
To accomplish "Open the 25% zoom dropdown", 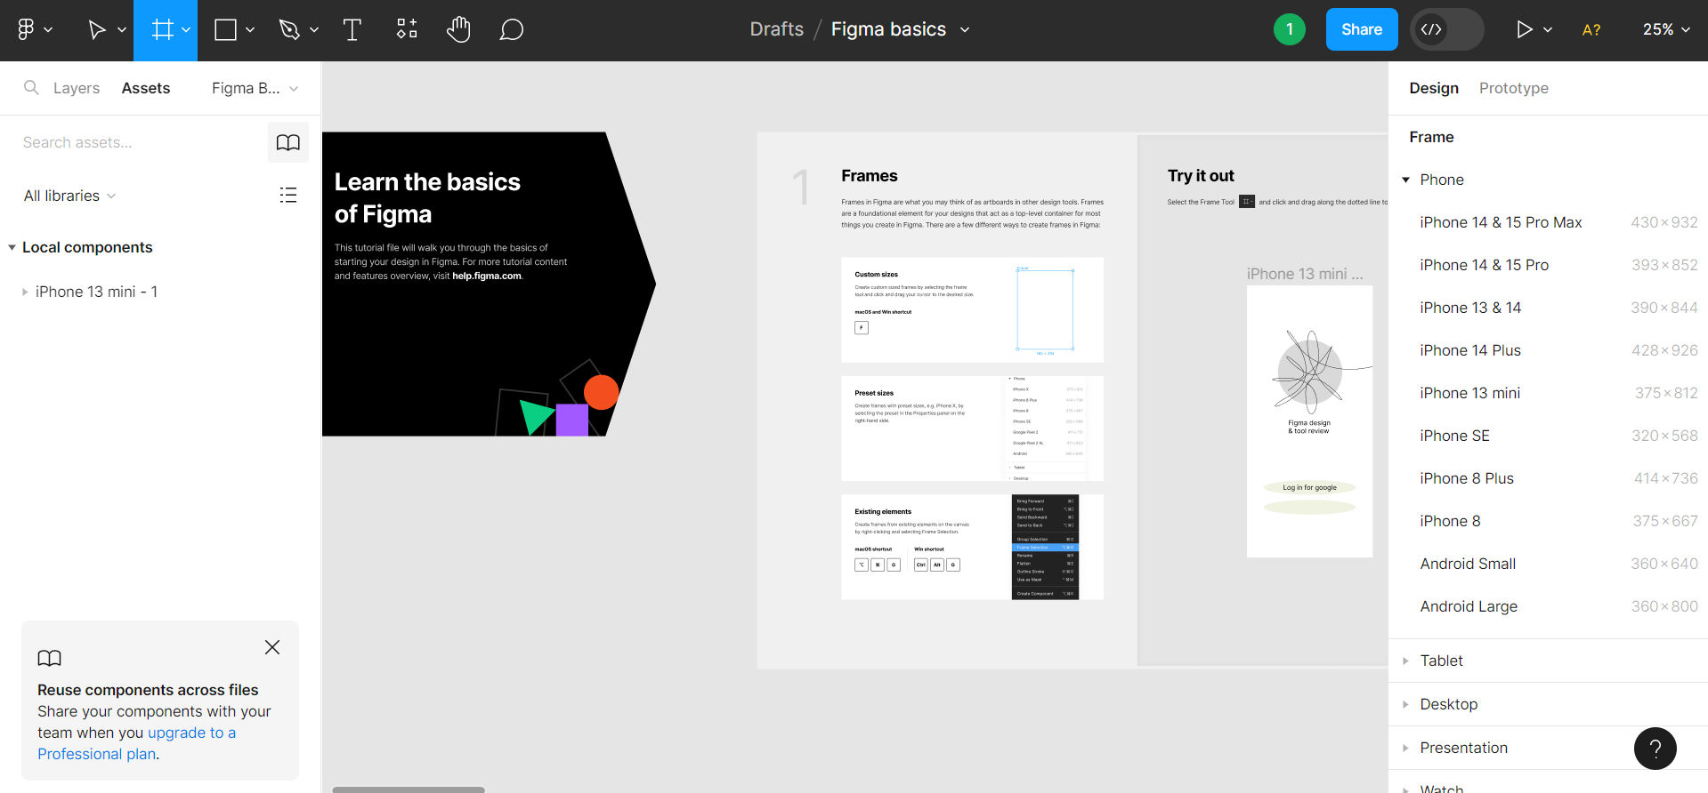I will coord(1666,29).
